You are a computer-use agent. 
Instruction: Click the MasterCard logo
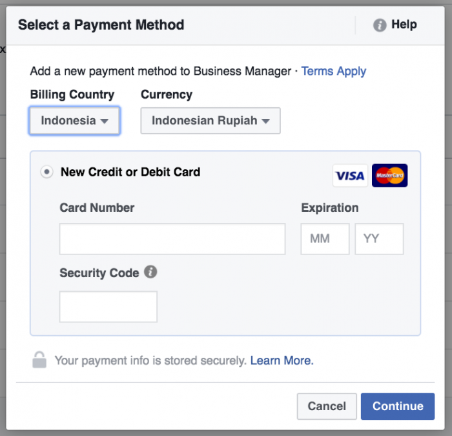point(389,175)
